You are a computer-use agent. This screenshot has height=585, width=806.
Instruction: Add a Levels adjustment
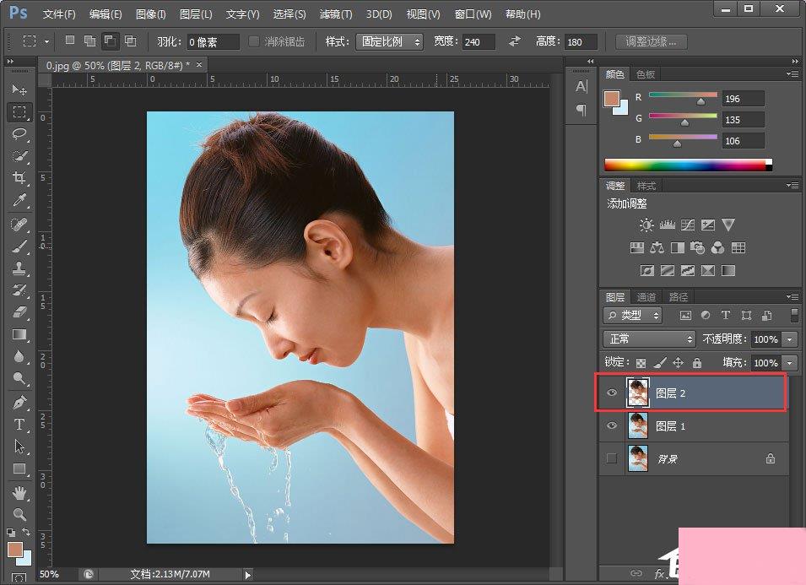coord(668,225)
